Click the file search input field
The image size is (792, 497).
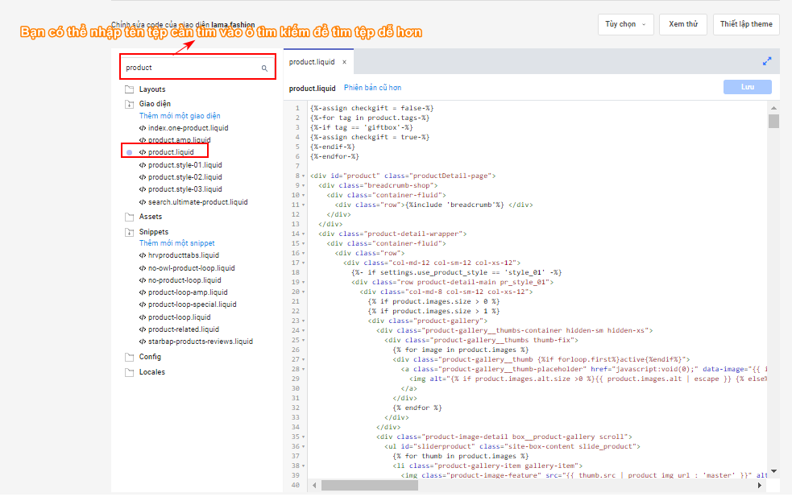coord(190,68)
